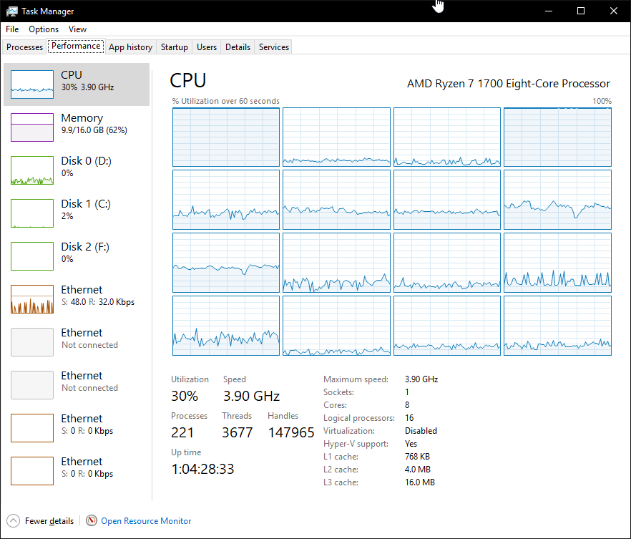
Task: Open the Details tab
Action: point(238,47)
